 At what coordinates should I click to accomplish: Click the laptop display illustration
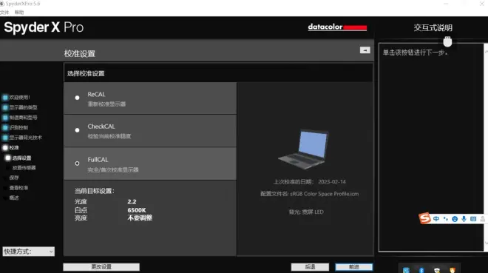(304, 149)
